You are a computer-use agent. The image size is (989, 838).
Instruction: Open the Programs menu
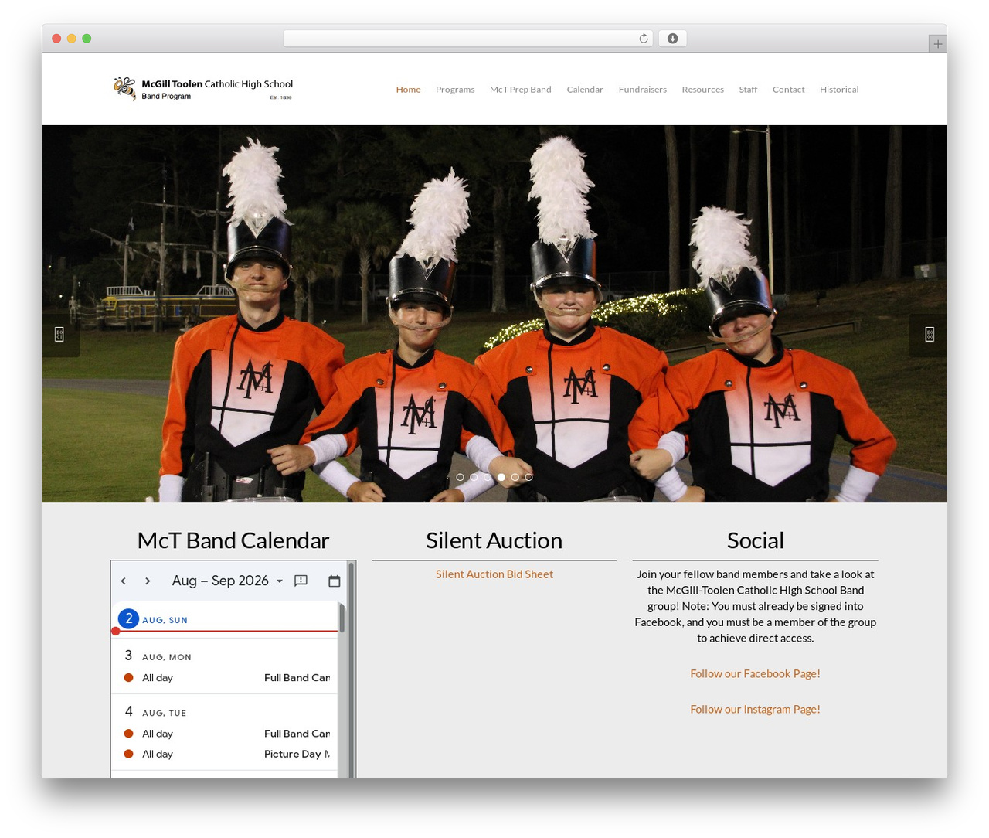(455, 90)
